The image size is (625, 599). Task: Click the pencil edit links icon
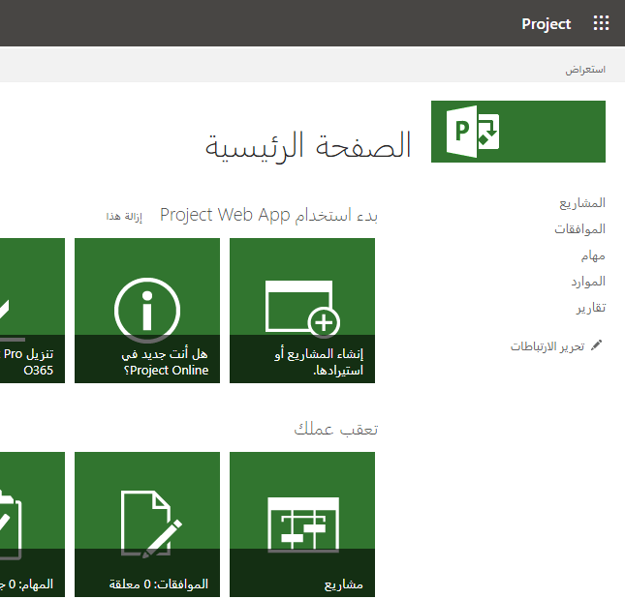(x=596, y=345)
